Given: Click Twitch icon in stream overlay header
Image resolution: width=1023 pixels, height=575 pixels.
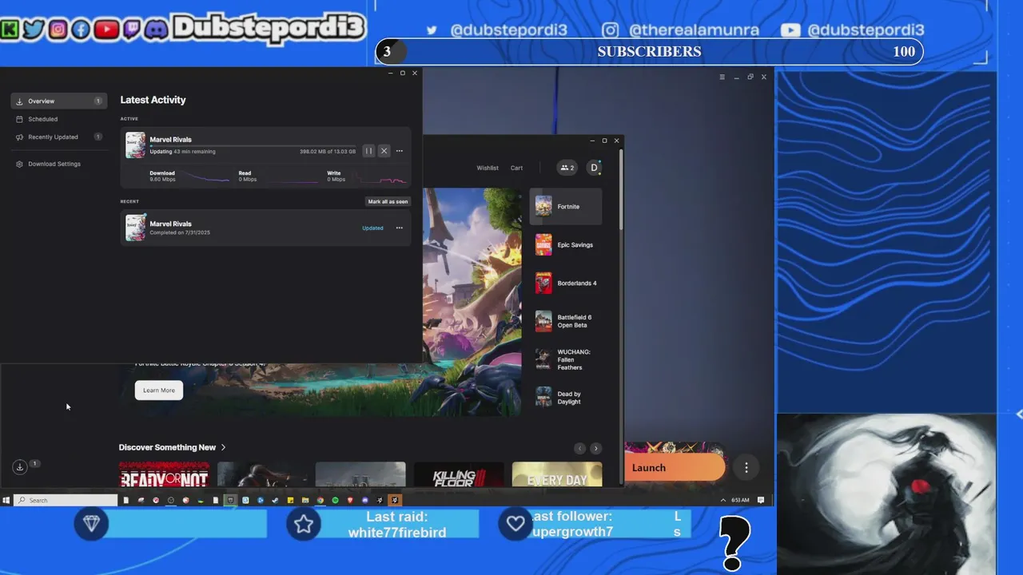Looking at the screenshot, I should pos(131,30).
